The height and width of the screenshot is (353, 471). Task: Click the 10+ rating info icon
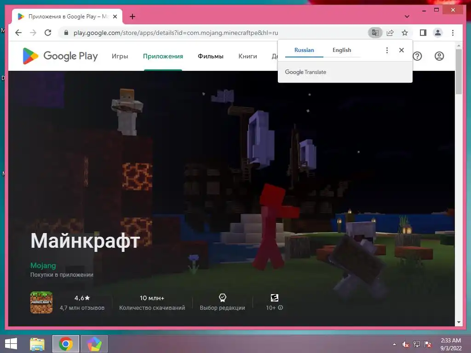pyautogui.click(x=281, y=307)
